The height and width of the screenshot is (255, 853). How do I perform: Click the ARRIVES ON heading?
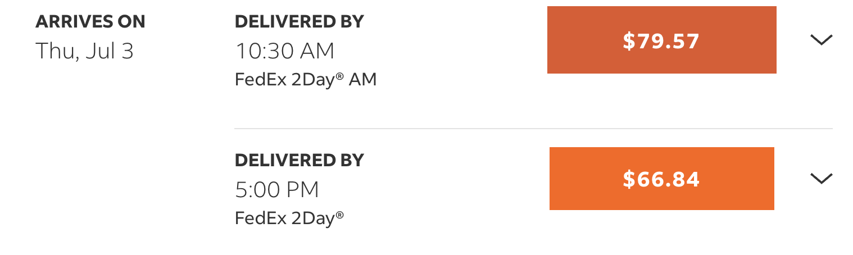[x=90, y=22]
